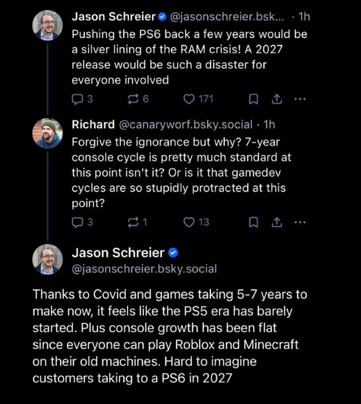Click reply icon on Jason's first post
This screenshot has height=404, width=361.
click(x=77, y=99)
